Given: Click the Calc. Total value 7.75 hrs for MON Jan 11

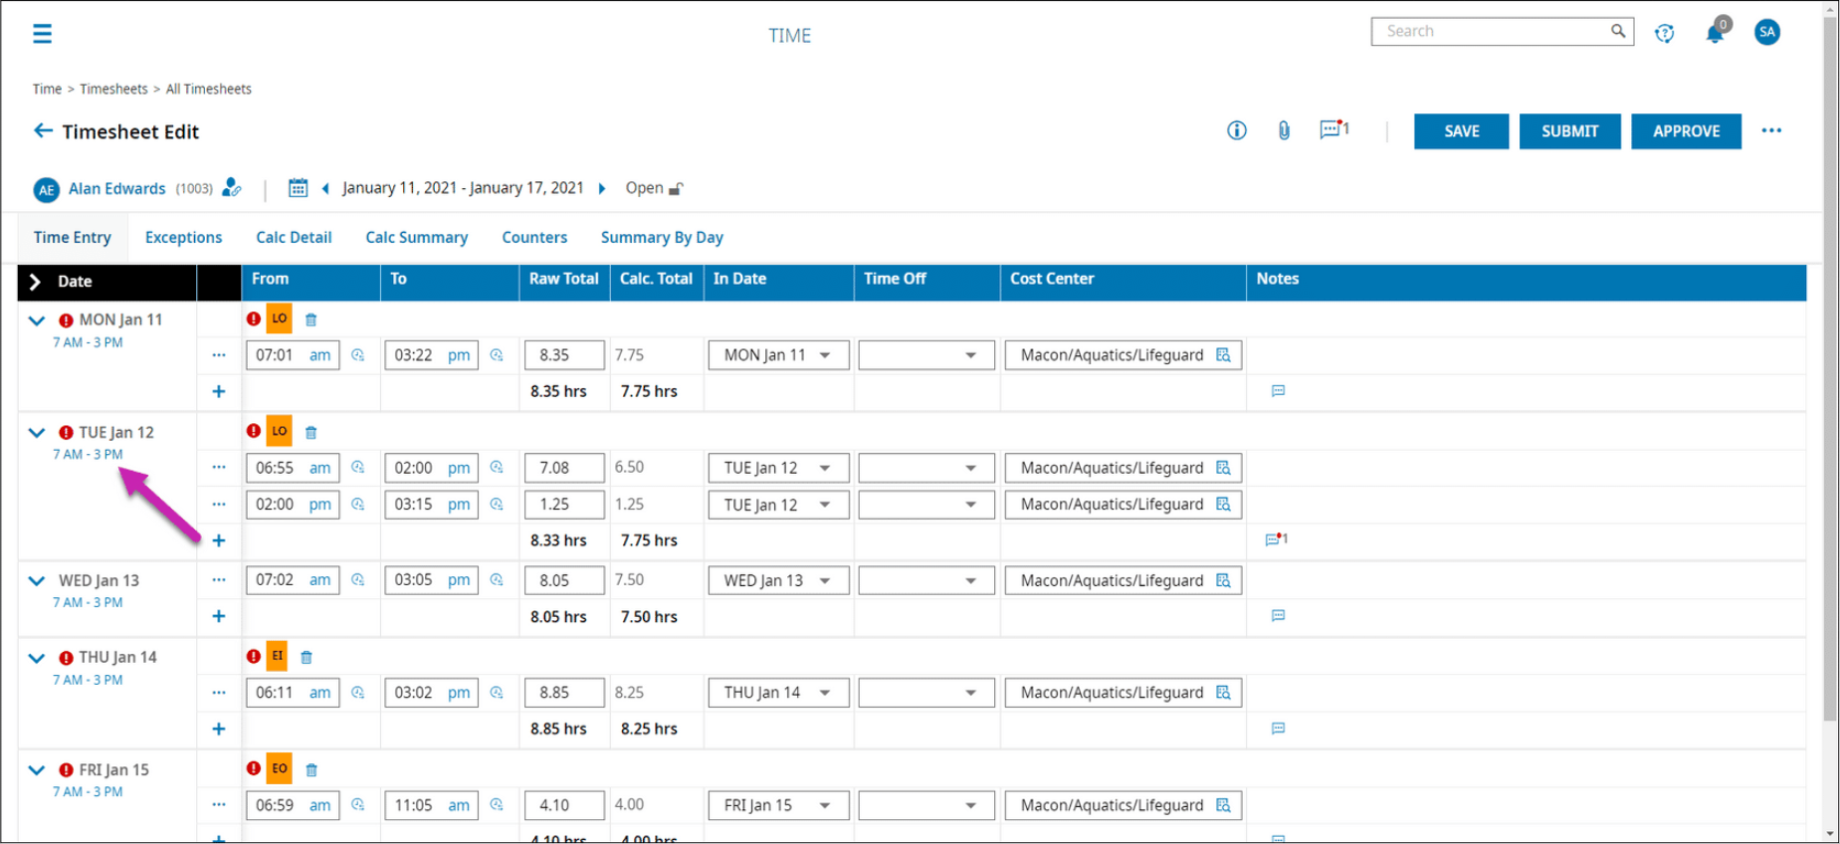Looking at the screenshot, I should click(x=649, y=391).
